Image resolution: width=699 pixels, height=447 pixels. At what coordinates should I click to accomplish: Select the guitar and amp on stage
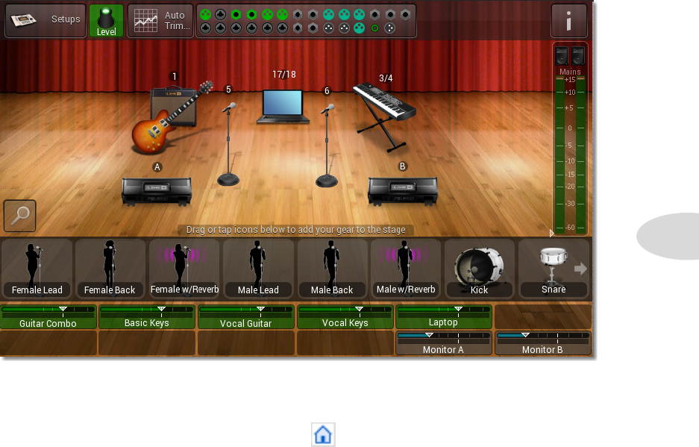tap(172, 117)
